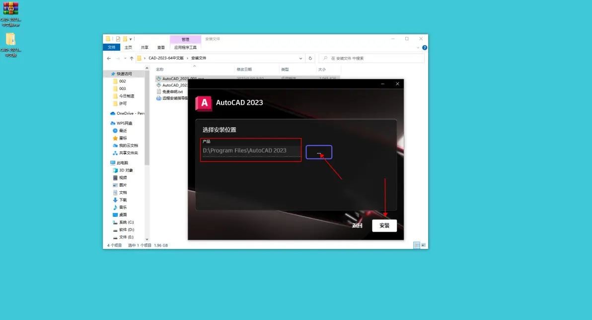592x320 pixels.
Task: Go up one folder level
Action: click(132, 58)
